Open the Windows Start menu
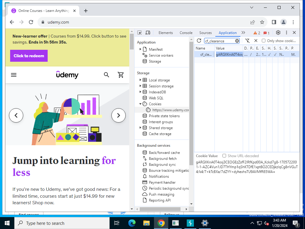 7,223
